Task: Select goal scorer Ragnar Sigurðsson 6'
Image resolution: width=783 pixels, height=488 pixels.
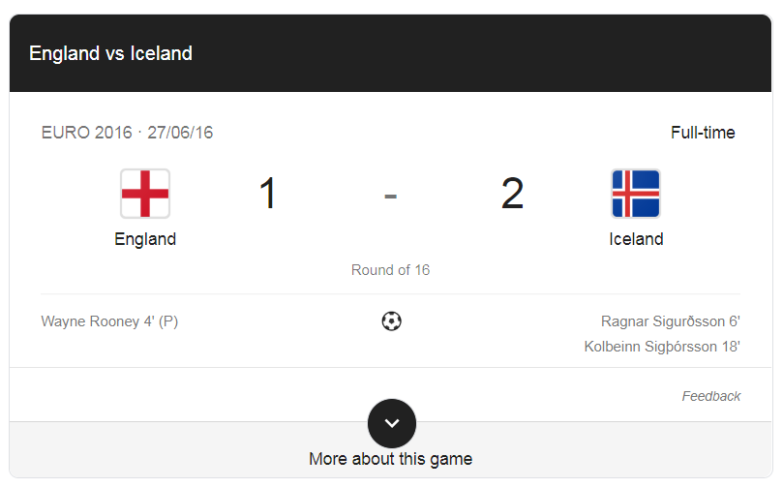Action: coord(670,321)
